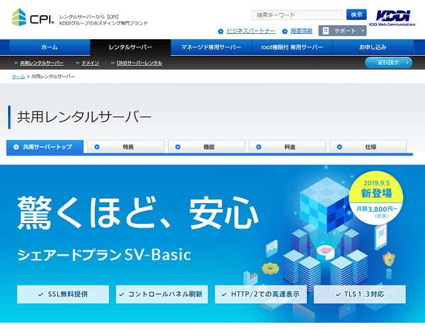
Task: Click the 2019.9.5 新登場 badge
Action: 377,198
